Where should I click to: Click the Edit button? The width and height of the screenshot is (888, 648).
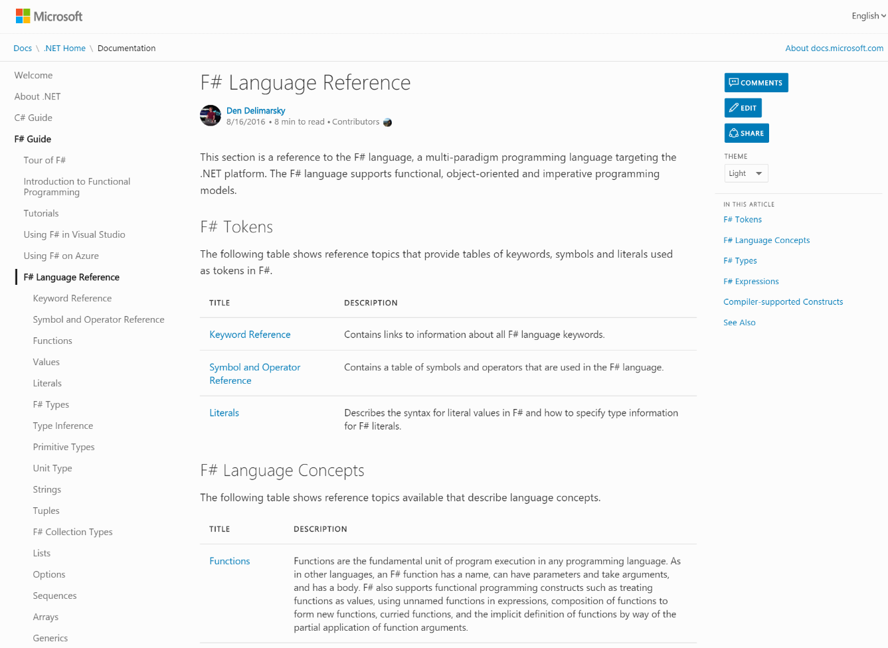pos(743,108)
